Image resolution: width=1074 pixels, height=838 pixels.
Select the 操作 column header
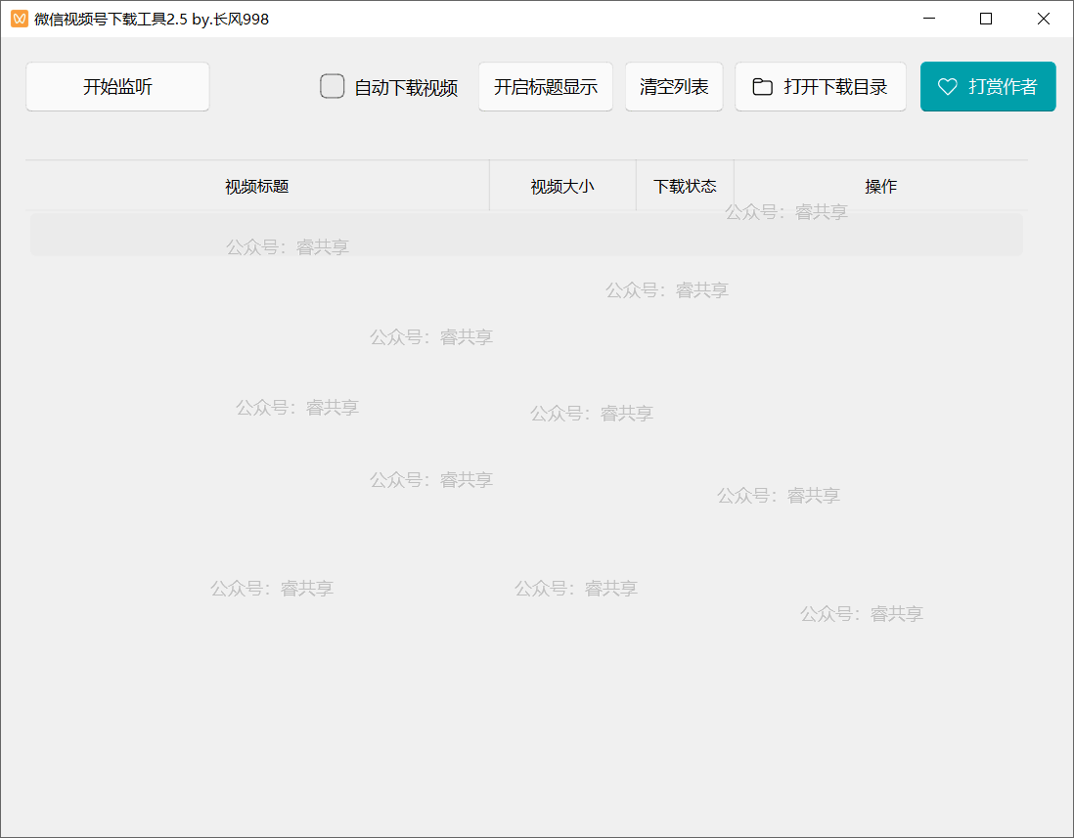point(880,186)
